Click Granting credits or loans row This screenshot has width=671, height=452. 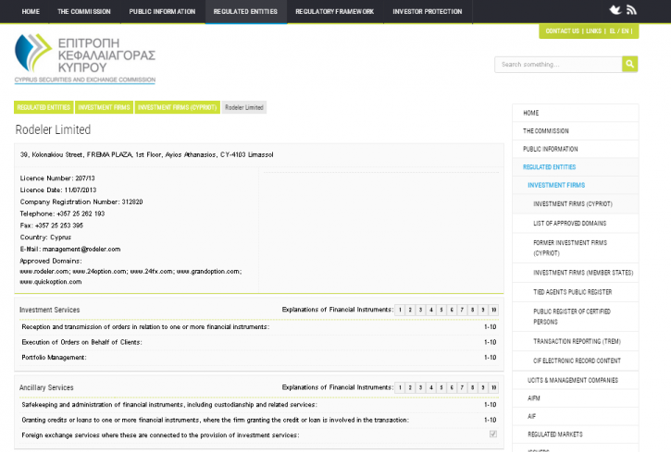259,420
